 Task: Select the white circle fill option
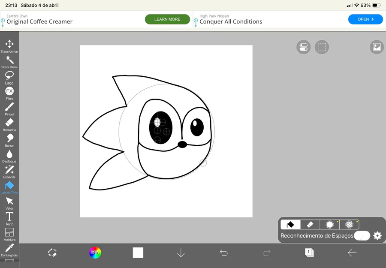point(330,224)
